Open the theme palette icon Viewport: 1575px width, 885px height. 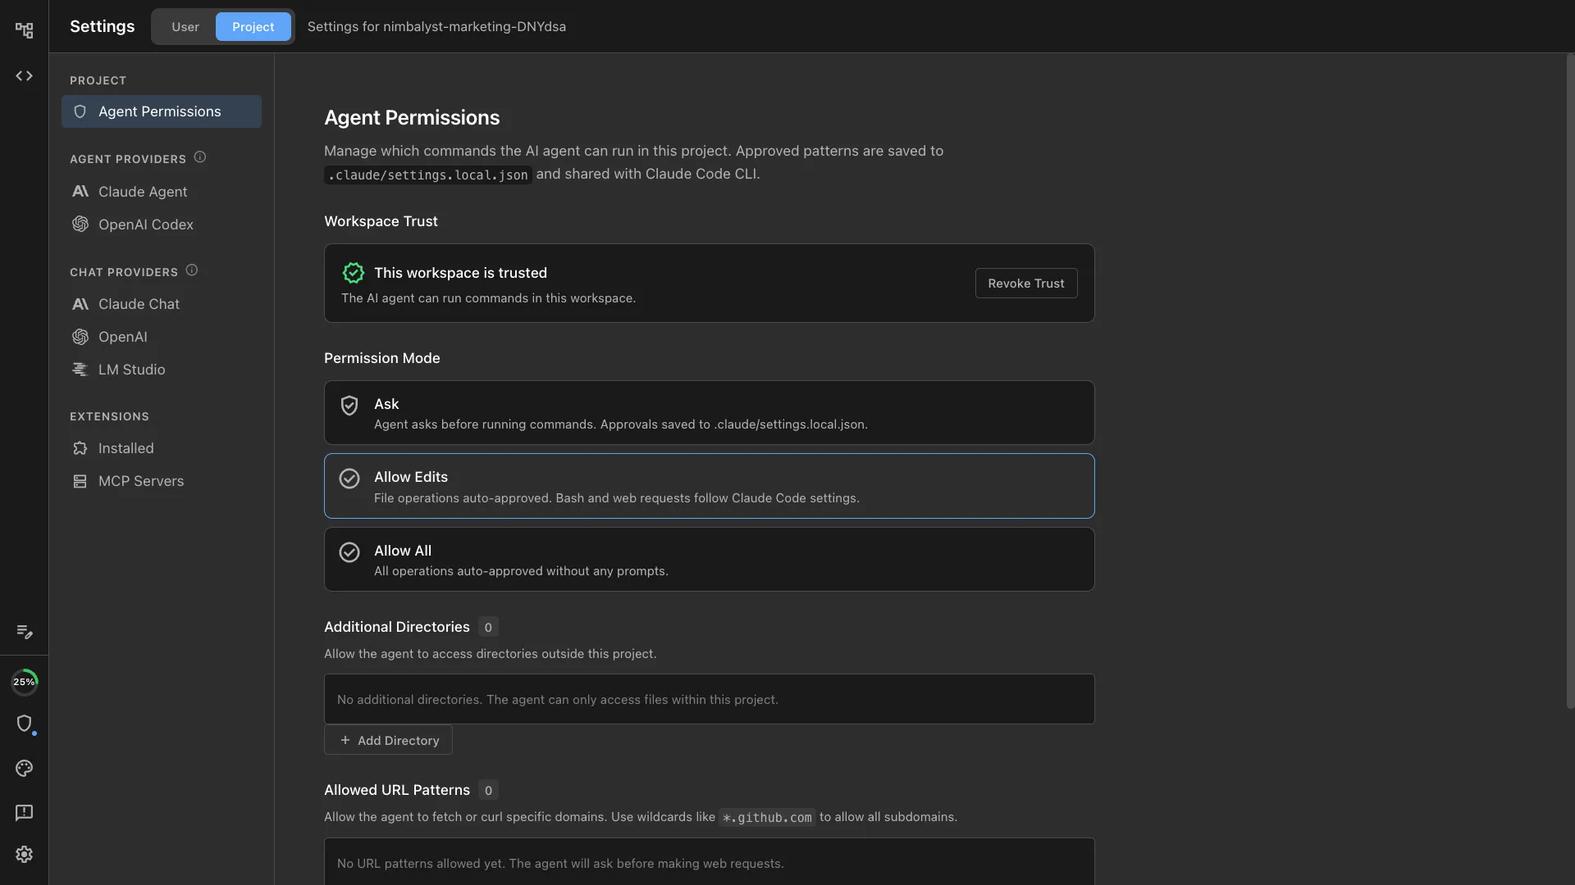tap(24, 768)
